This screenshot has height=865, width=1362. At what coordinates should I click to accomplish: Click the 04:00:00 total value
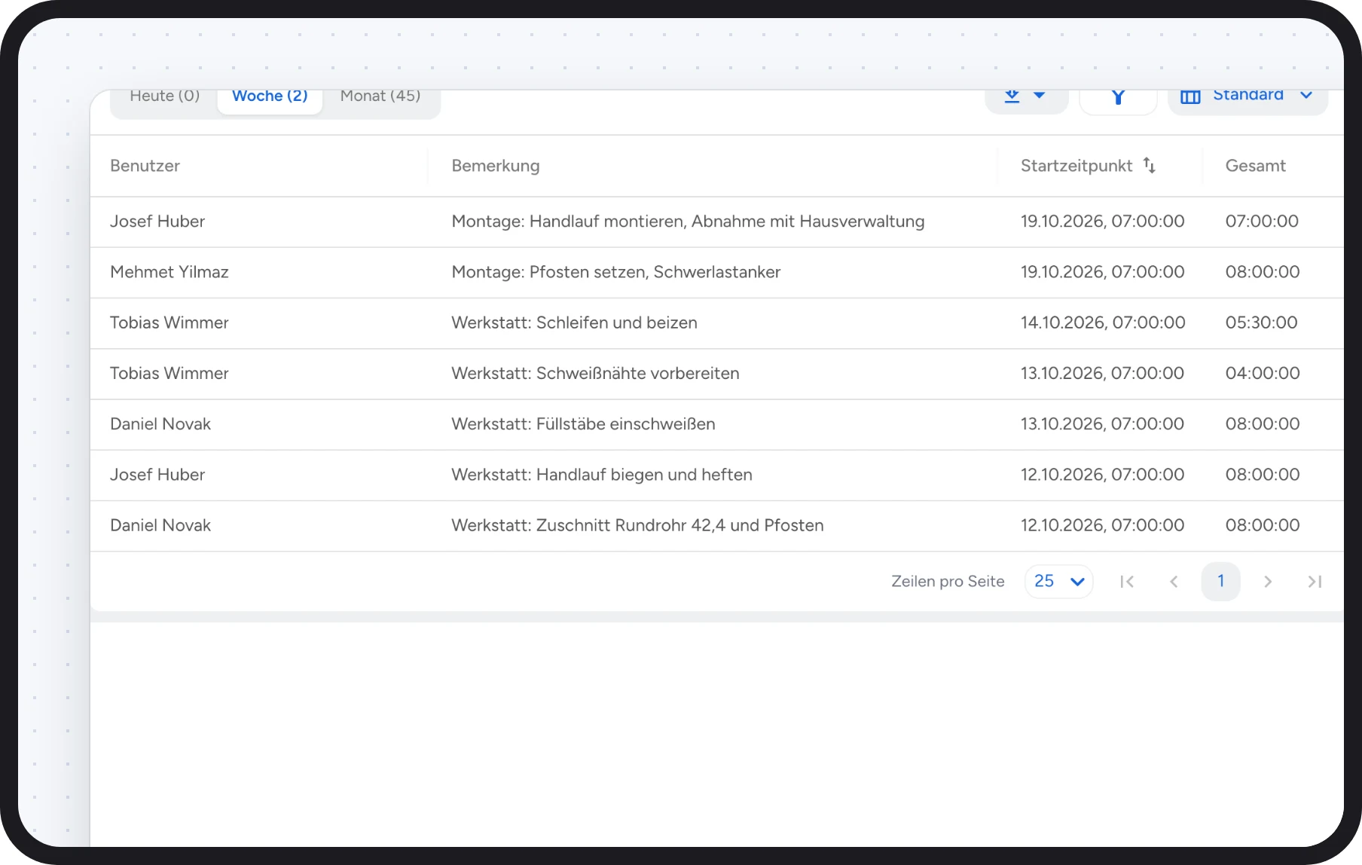(1263, 373)
